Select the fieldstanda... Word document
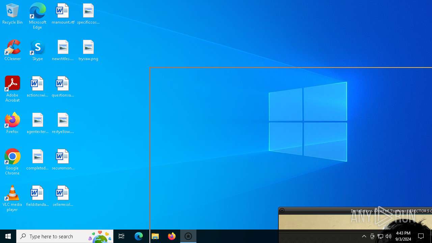Image resolution: width=432 pixels, height=243 pixels. [x=37, y=196]
